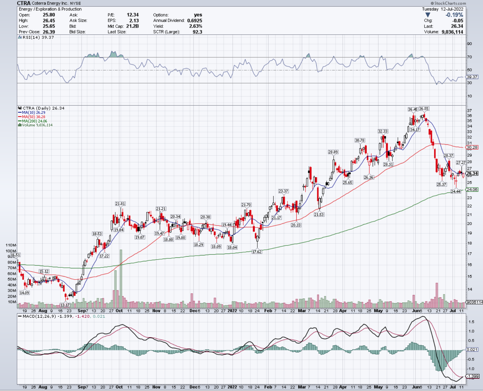Screen dimensions: 483x391
Task: Click the Oct month marker below volume
Action: (x=119, y=311)
